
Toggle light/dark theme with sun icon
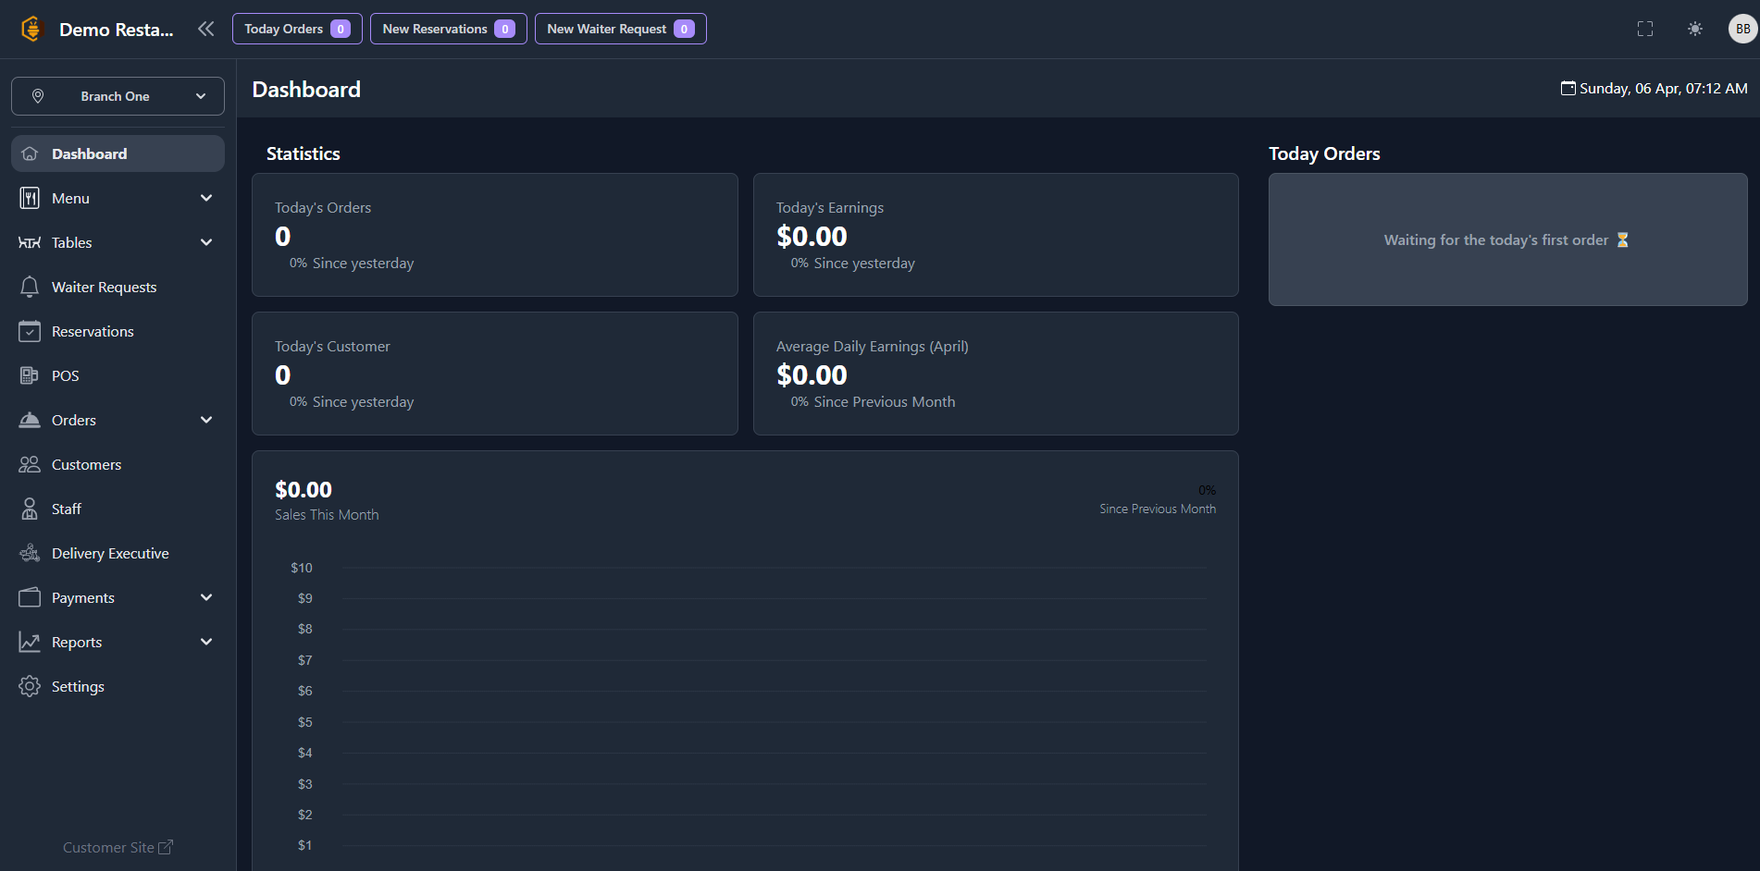1694,29
